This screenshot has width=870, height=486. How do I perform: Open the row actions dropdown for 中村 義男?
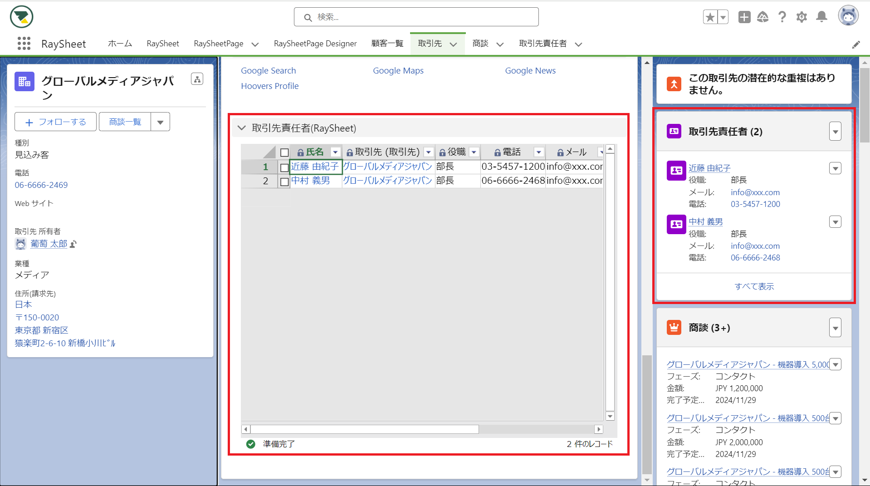tap(836, 222)
